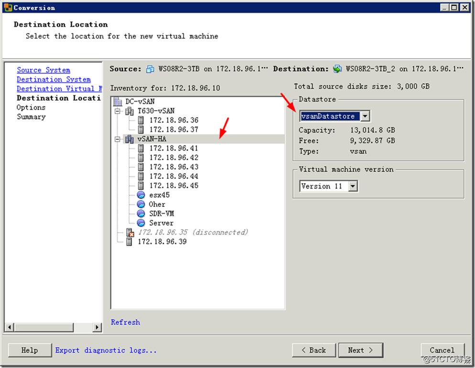
Task: Go to Source System step
Action: click(43, 70)
